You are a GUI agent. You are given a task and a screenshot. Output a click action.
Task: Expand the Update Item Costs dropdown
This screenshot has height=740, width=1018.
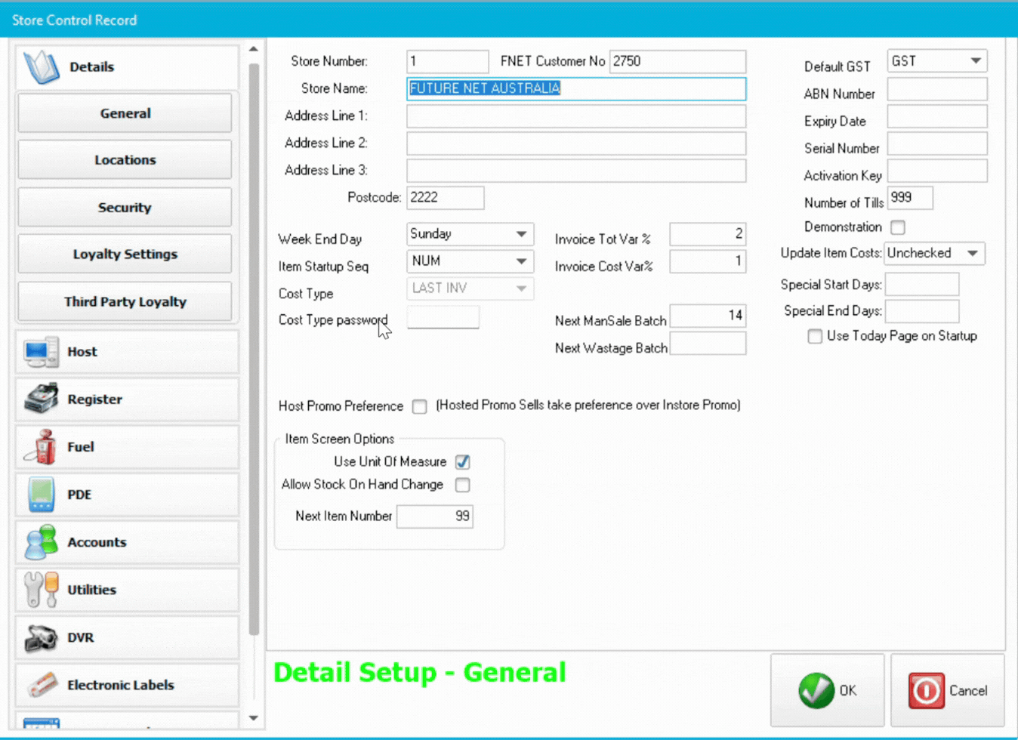pos(973,253)
